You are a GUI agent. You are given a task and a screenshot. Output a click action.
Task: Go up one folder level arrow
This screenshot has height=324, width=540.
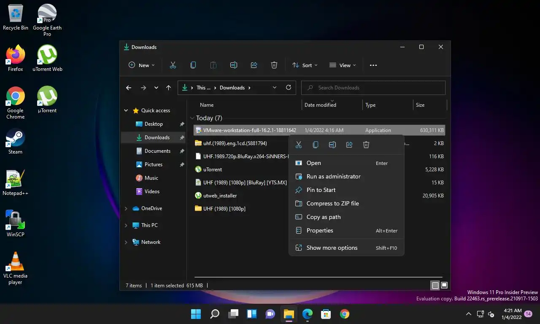168,88
